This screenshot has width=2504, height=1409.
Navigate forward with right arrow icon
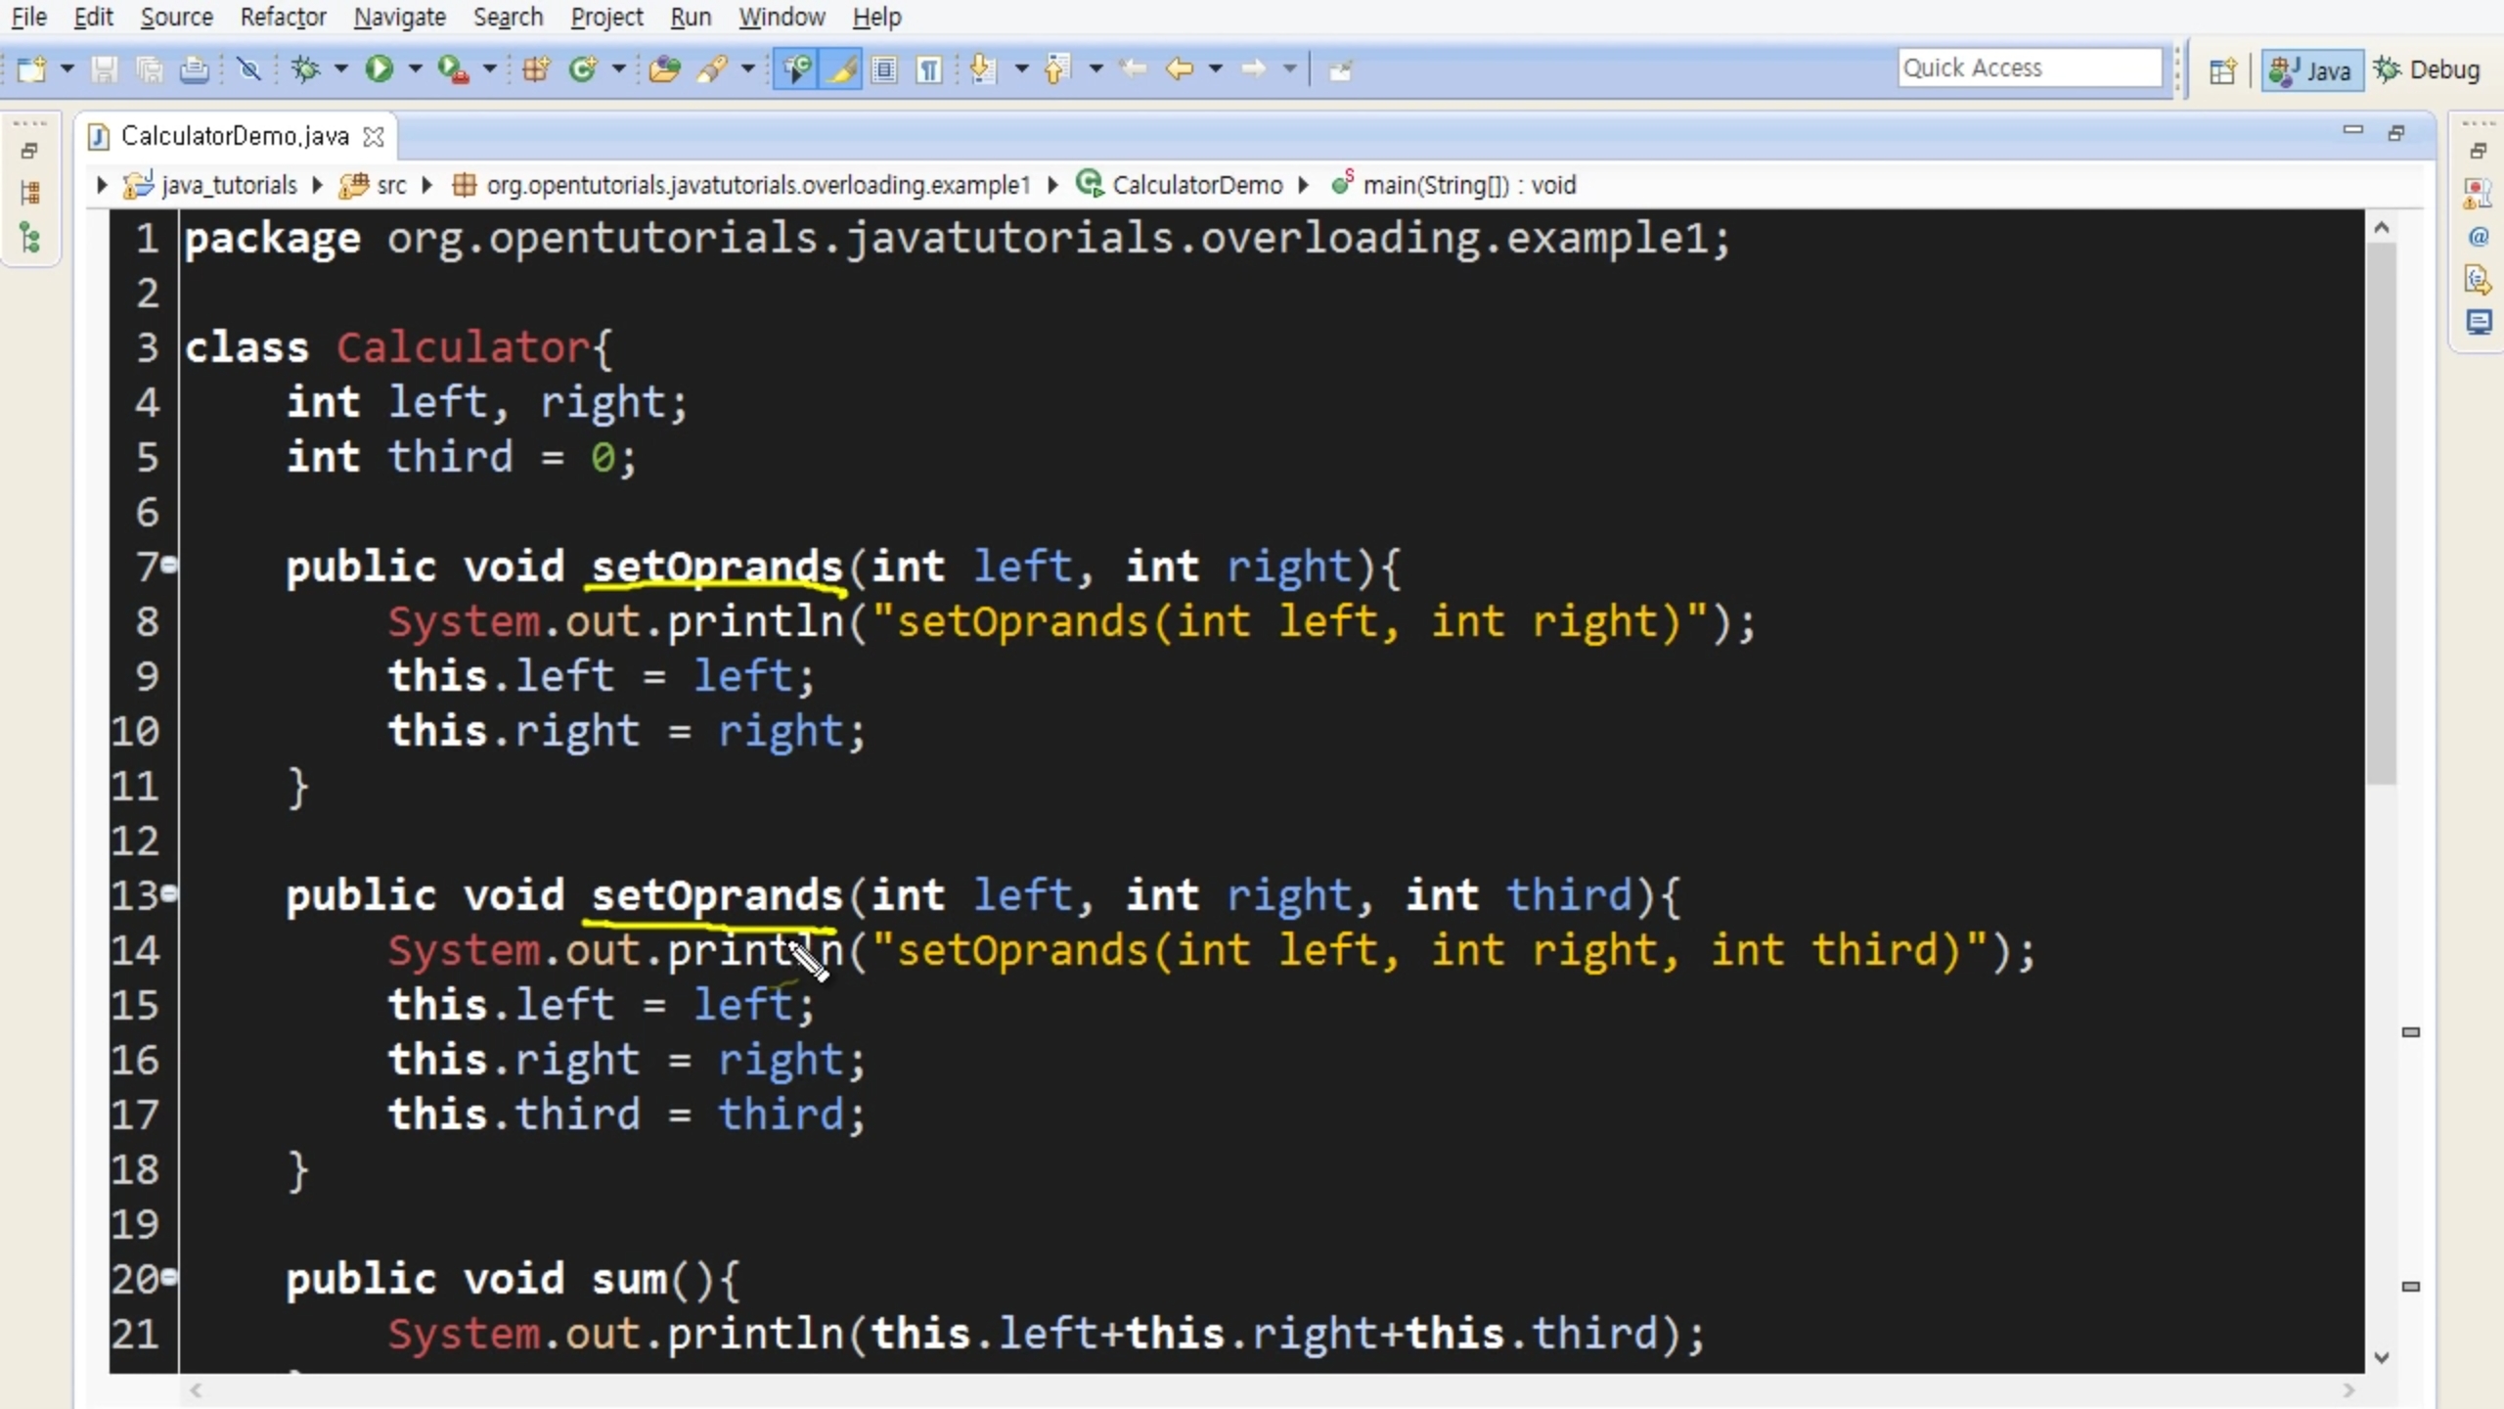point(1254,69)
